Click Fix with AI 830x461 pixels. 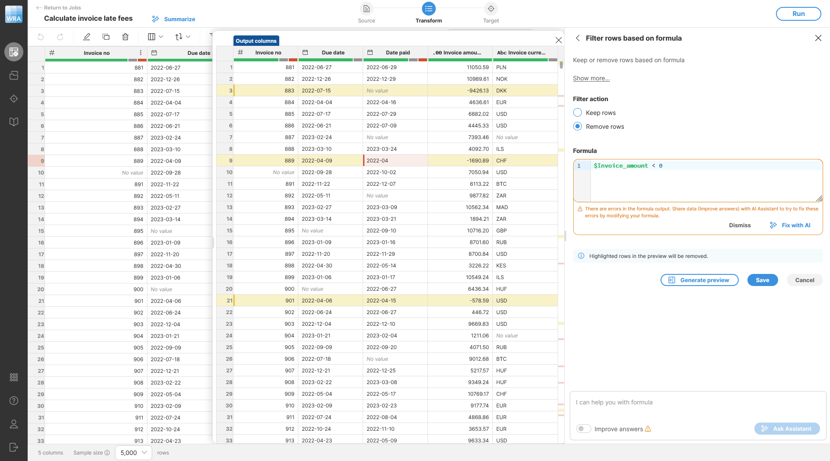pyautogui.click(x=790, y=225)
